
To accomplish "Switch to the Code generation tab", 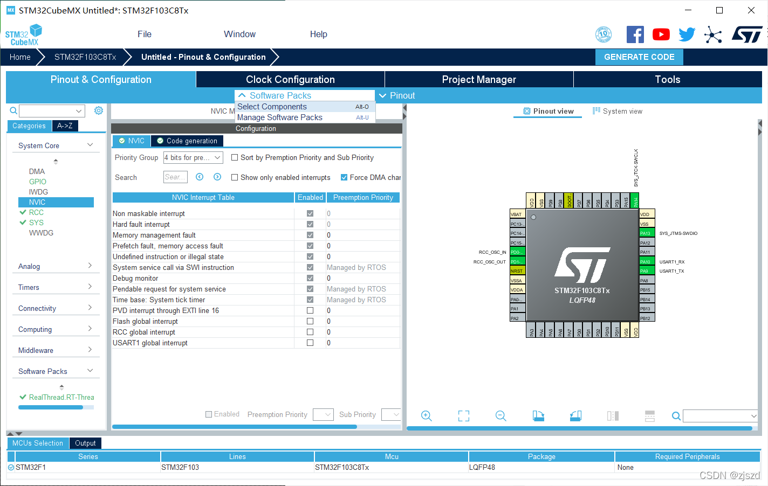I will 187,141.
